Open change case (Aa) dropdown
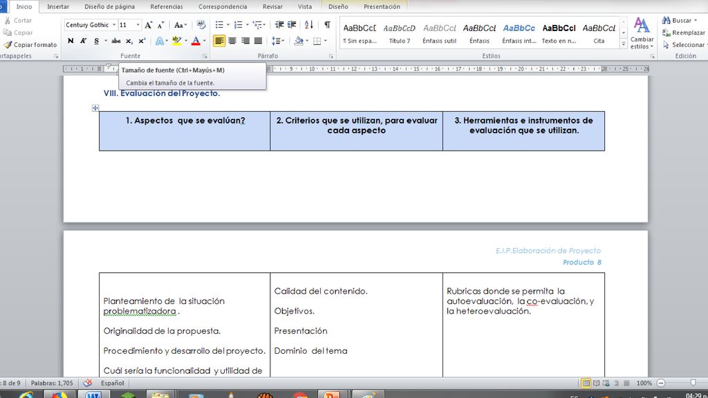This screenshot has height=398, width=708. [180, 26]
